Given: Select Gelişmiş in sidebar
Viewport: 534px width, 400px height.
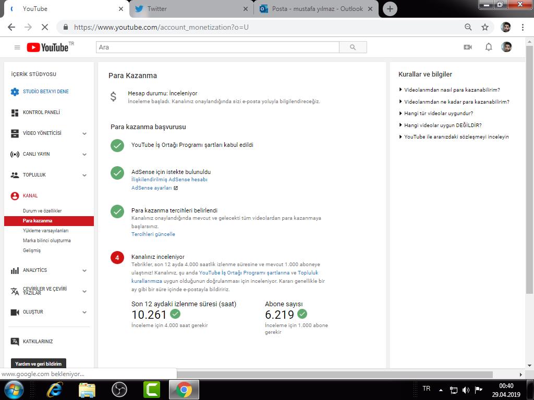Looking at the screenshot, I should 32,251.
